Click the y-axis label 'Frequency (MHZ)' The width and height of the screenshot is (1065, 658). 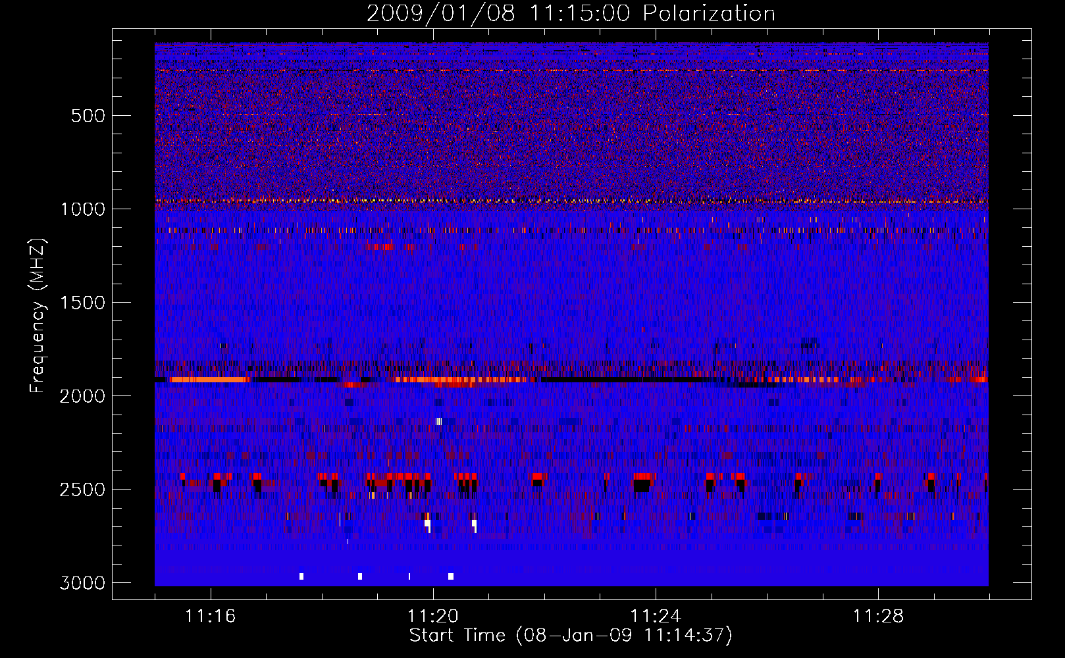pyautogui.click(x=38, y=316)
